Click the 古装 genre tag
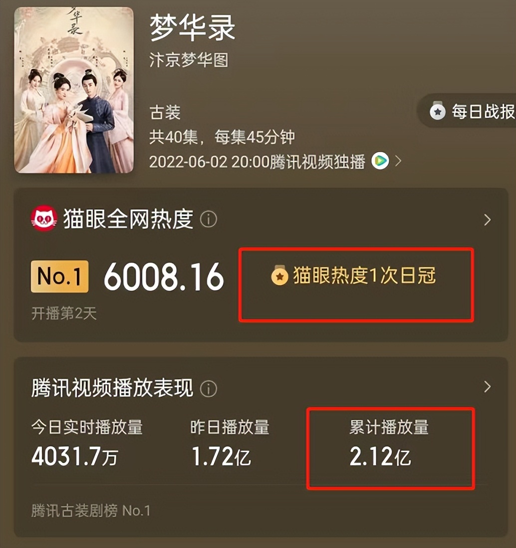 click(x=165, y=112)
